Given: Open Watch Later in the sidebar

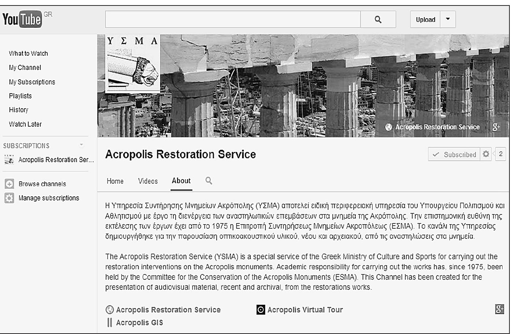Looking at the screenshot, I should point(25,124).
